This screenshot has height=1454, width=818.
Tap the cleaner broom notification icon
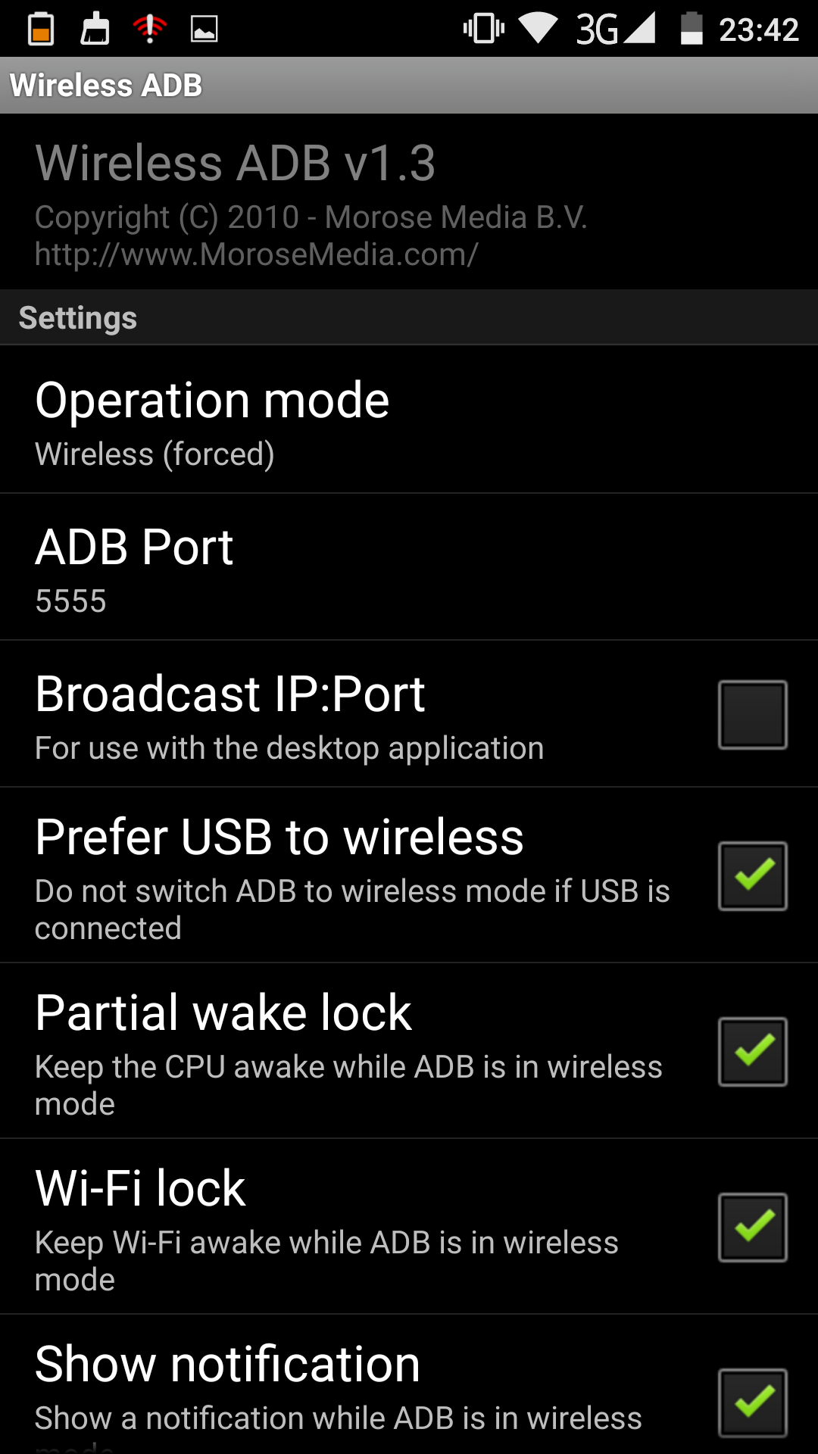[95, 29]
